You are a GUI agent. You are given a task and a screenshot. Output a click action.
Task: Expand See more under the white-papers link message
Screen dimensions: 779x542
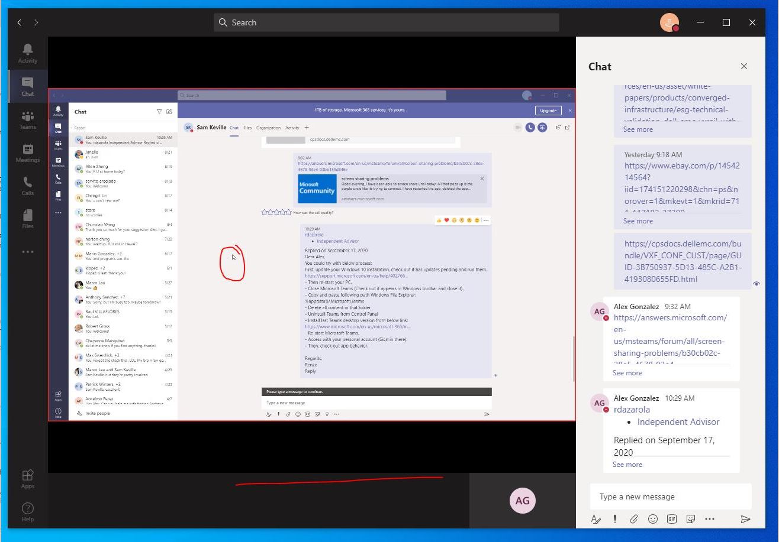[x=638, y=129]
